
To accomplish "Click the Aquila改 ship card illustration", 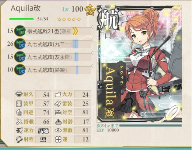I will [x=139, y=64].
